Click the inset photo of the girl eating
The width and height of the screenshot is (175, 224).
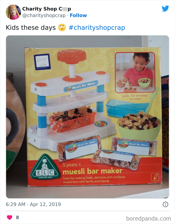point(135,72)
